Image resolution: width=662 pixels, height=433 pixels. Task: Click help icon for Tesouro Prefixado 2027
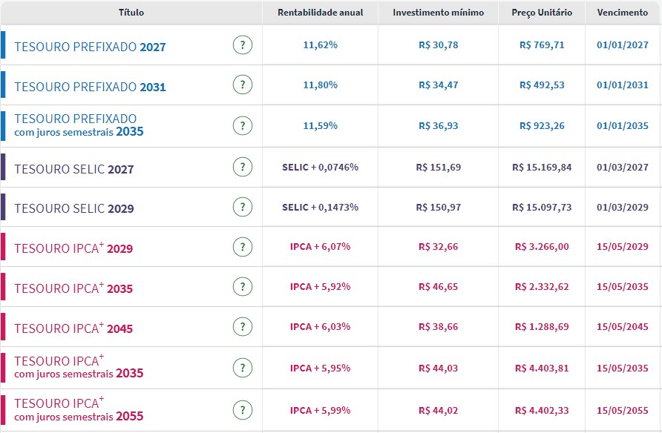click(x=242, y=45)
